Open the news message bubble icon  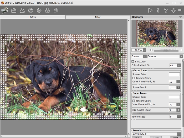[x=180, y=10]
